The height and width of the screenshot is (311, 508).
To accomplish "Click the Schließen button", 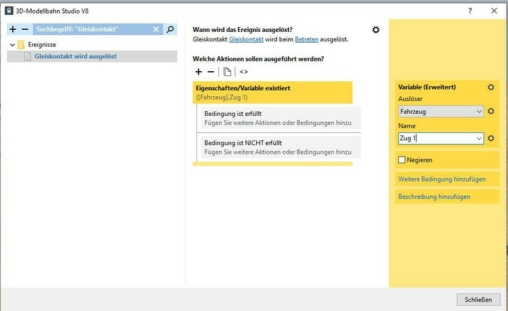I will (x=478, y=299).
